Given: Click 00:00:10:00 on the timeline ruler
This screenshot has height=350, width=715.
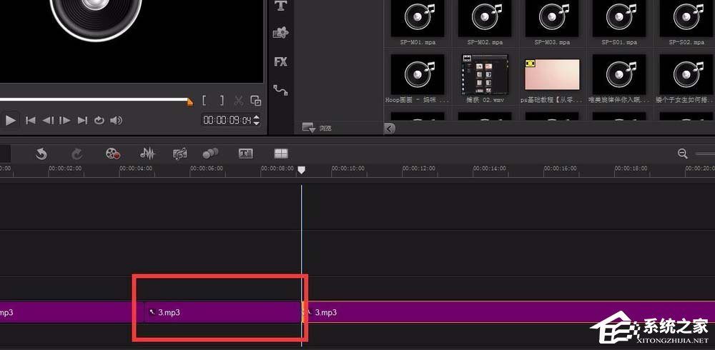Looking at the screenshot, I should pyautogui.click(x=348, y=169).
